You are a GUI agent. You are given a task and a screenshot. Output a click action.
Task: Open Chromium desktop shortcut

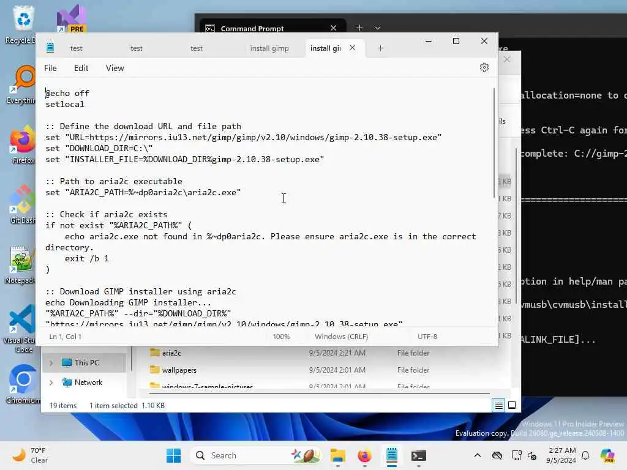22,384
